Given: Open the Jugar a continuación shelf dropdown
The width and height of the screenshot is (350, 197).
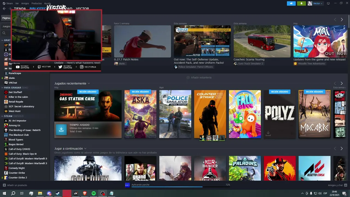Looking at the screenshot, I should click(85, 149).
